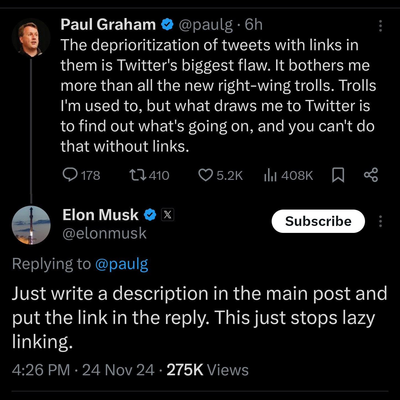400x400 pixels.
Task: Click the Paul Graham display name
Action: click(x=108, y=24)
